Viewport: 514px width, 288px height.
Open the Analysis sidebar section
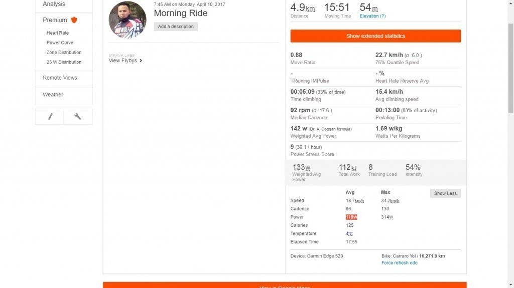(x=54, y=4)
